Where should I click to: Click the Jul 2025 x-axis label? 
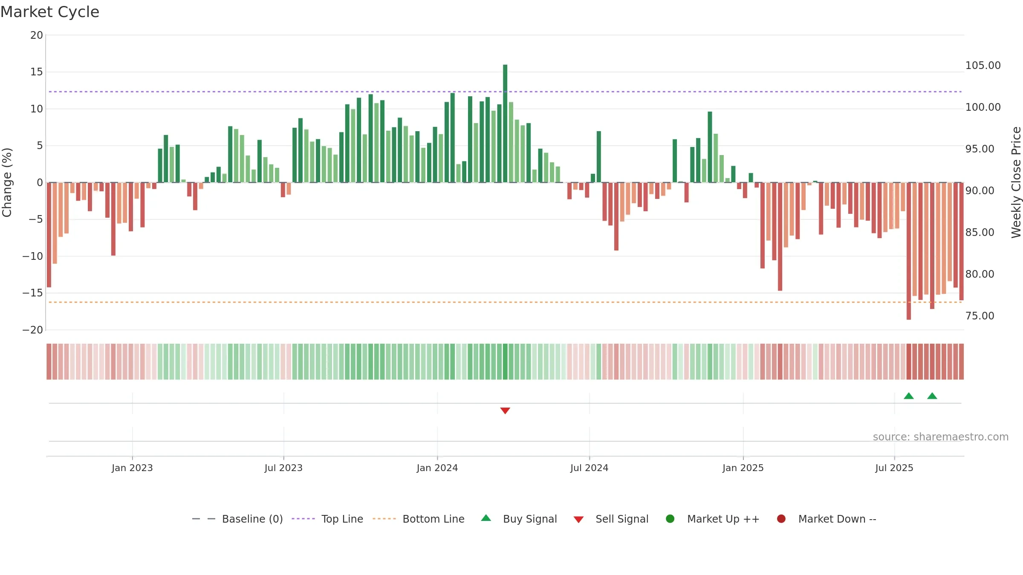[x=894, y=468]
